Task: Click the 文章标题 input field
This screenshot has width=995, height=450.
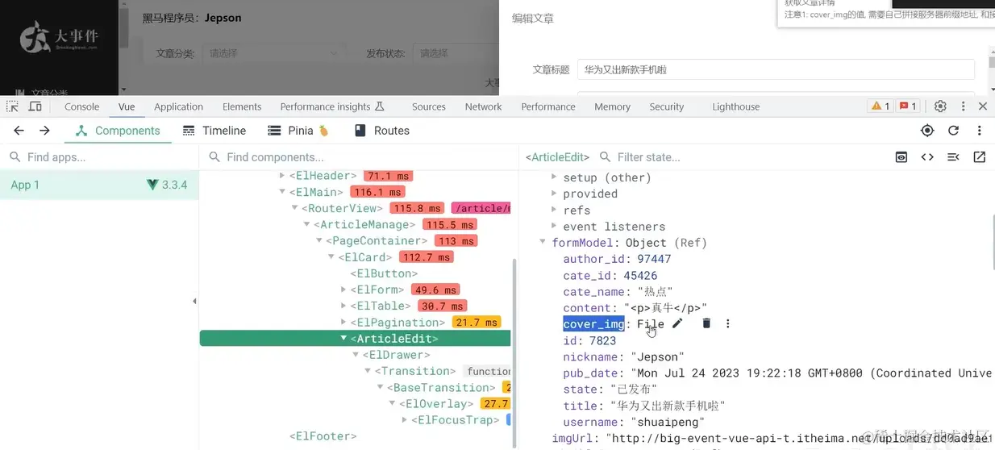Action: point(776,69)
